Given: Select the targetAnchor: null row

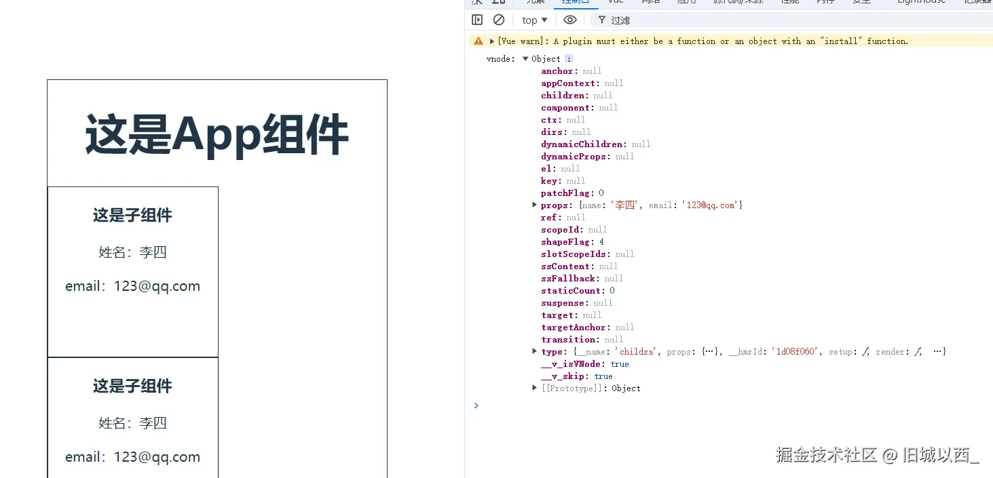Looking at the screenshot, I should pyautogui.click(x=588, y=327).
